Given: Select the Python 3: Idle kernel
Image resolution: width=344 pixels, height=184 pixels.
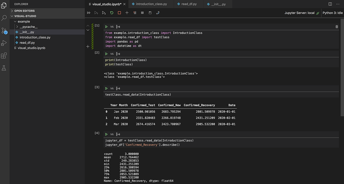Looking at the screenshot, I should click(332, 13).
